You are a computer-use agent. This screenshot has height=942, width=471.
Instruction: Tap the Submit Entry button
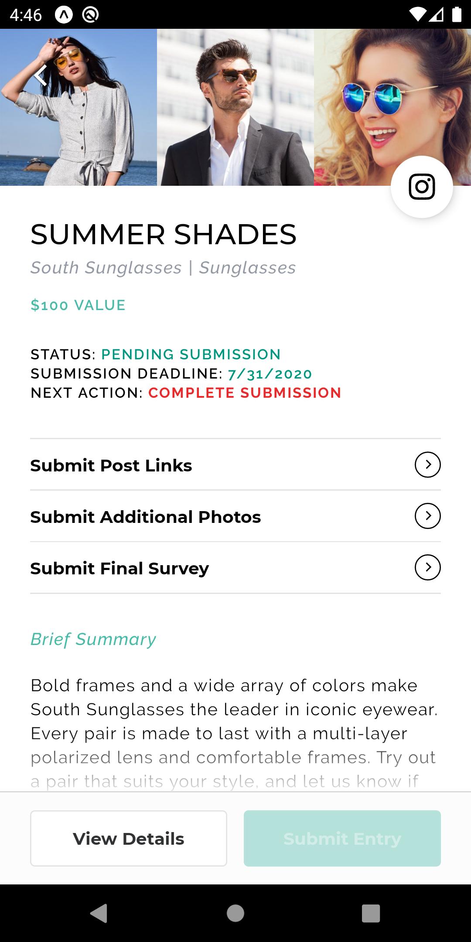pyautogui.click(x=342, y=838)
